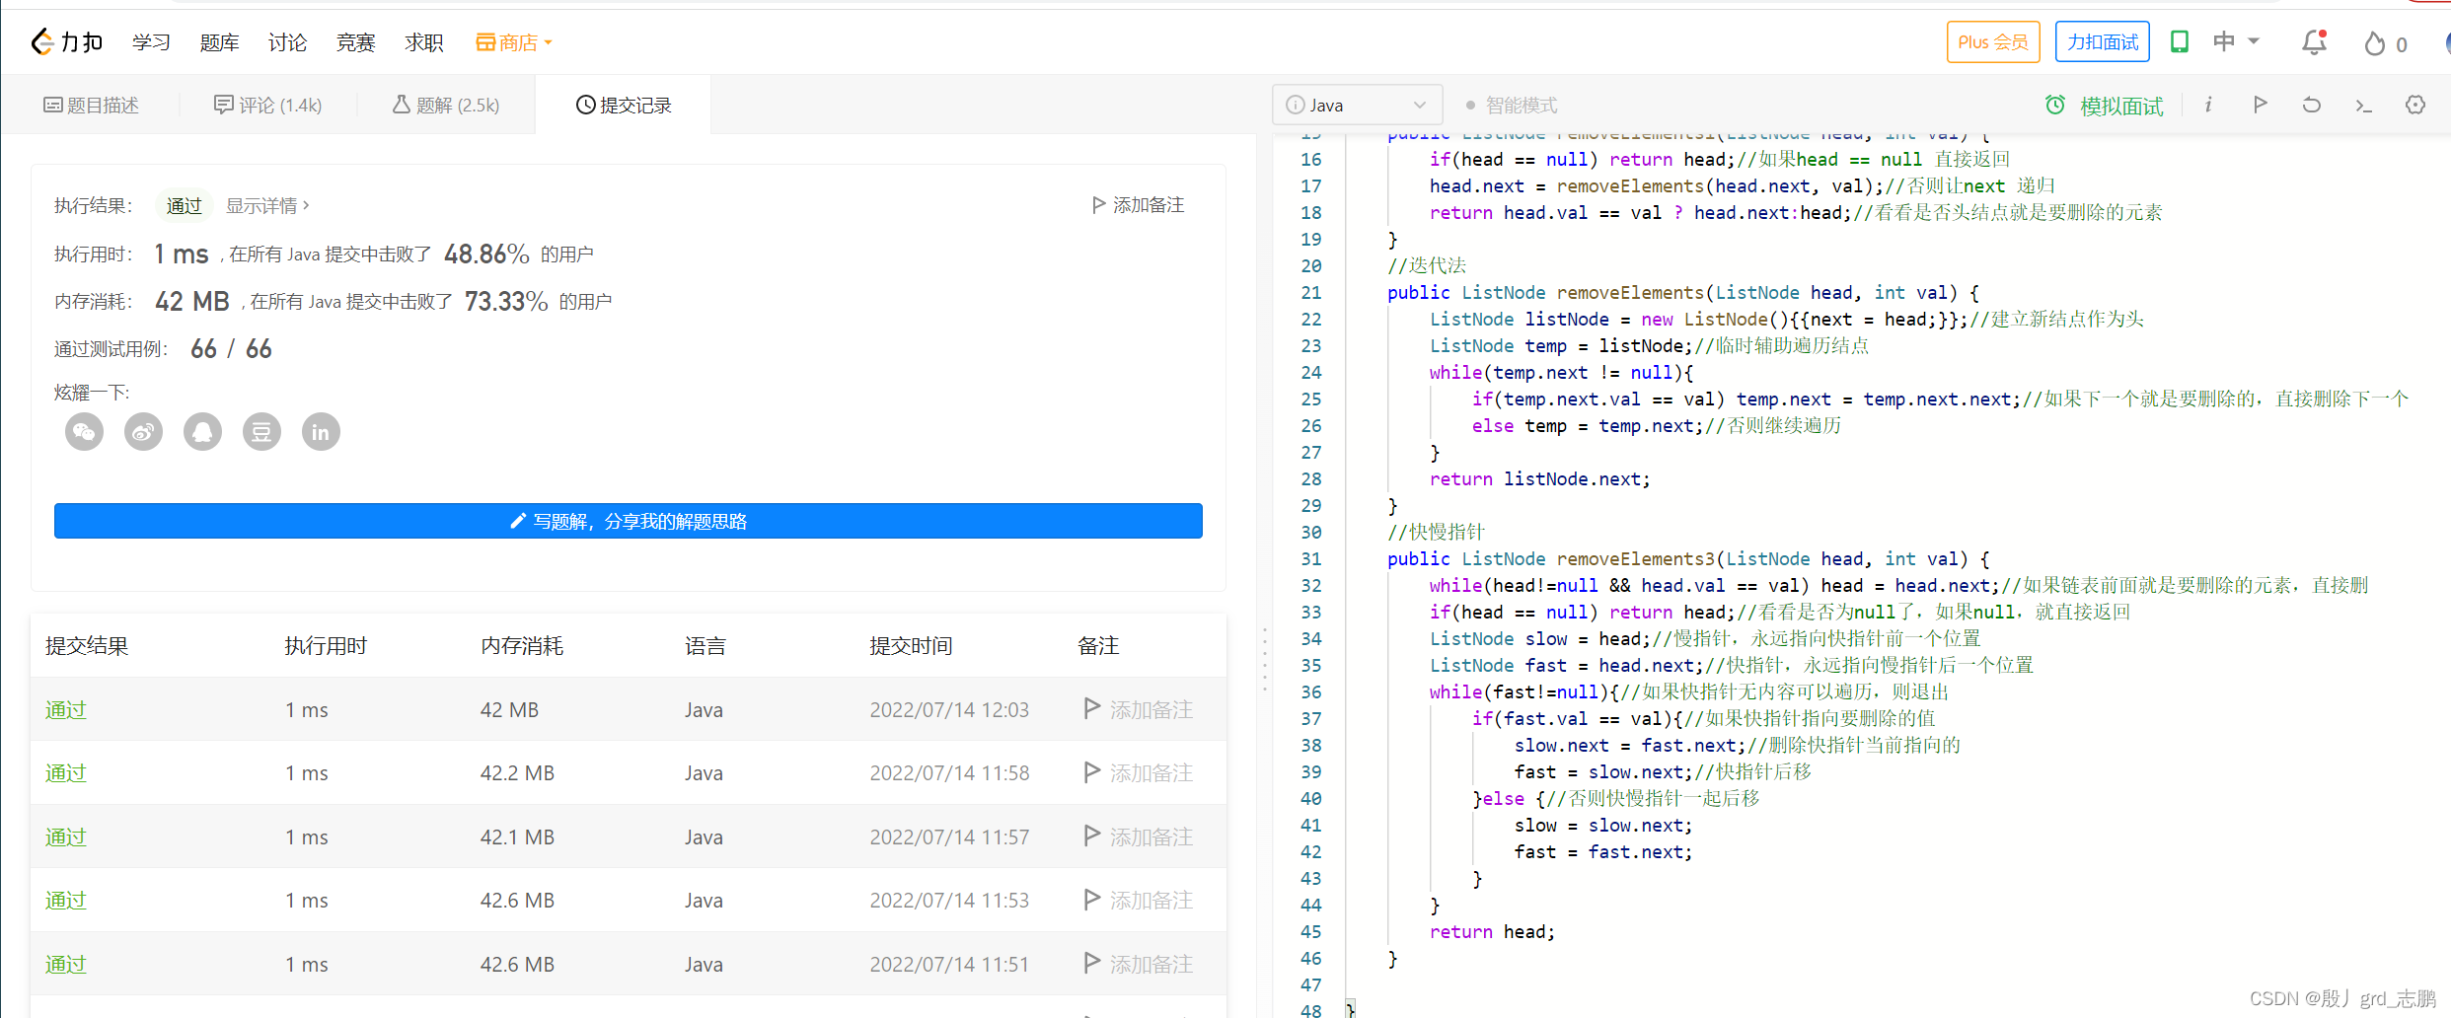Share result to LinkedIn

point(321,432)
